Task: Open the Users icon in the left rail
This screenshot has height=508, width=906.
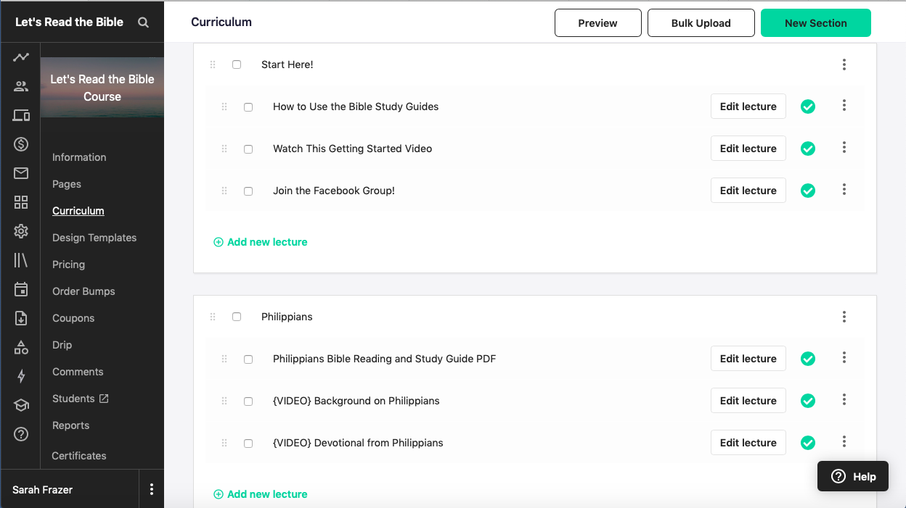Action: pyautogui.click(x=21, y=86)
